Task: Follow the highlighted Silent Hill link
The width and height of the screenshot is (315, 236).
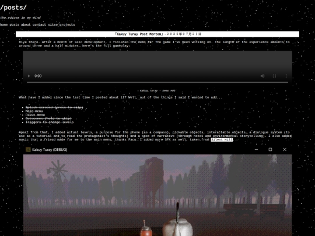Action: pos(222,139)
